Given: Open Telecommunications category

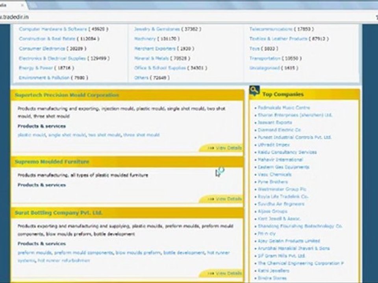Looking at the screenshot, I should pyautogui.click(x=271, y=29).
